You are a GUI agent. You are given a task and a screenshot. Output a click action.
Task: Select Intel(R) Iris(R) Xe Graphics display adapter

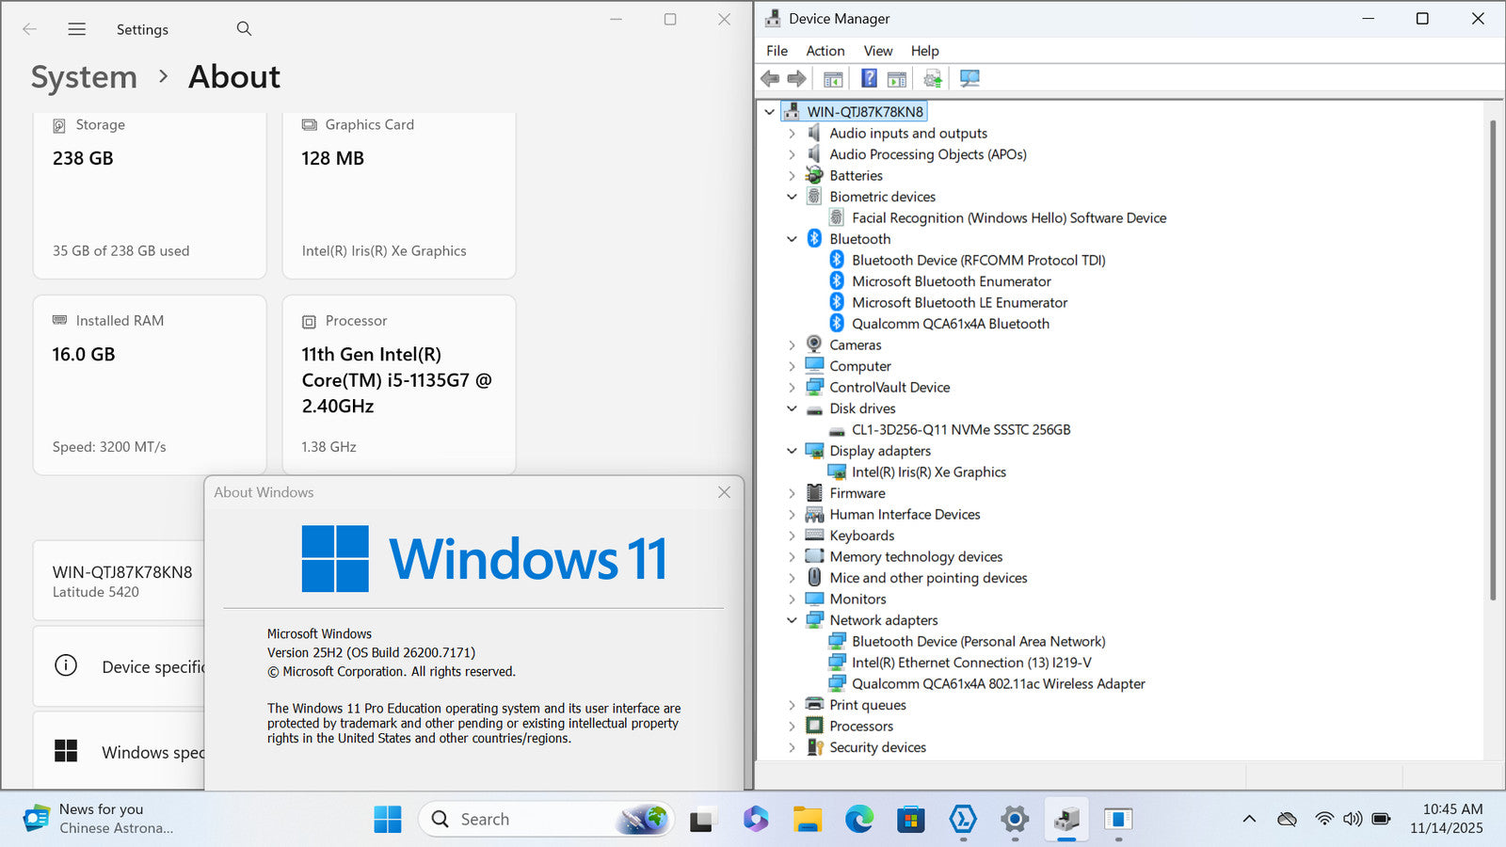coord(928,472)
